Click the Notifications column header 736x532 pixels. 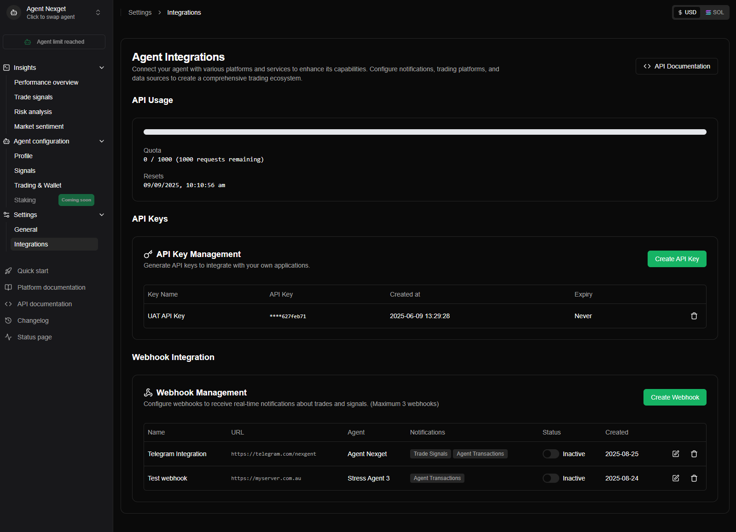click(427, 432)
